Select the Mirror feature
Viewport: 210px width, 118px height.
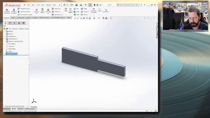coord(84,14)
